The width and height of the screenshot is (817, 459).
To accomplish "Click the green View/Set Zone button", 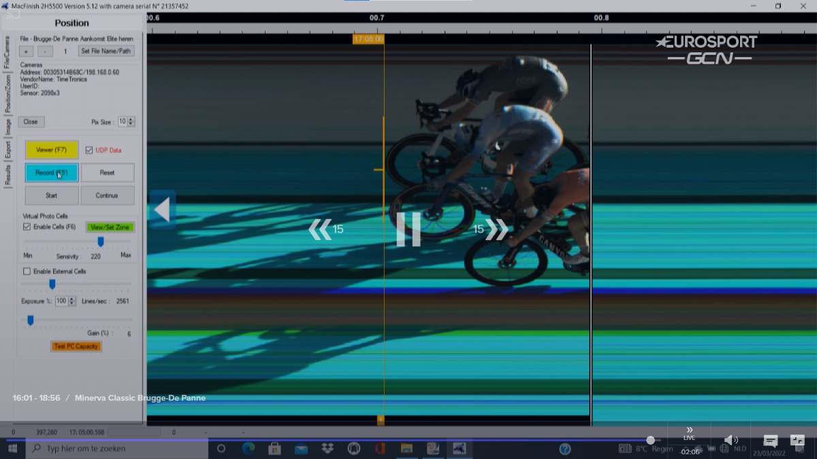I will pyautogui.click(x=110, y=227).
